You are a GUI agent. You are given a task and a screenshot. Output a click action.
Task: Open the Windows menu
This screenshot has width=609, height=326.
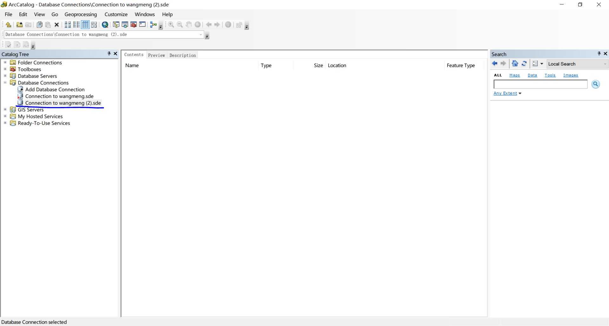pyautogui.click(x=145, y=14)
